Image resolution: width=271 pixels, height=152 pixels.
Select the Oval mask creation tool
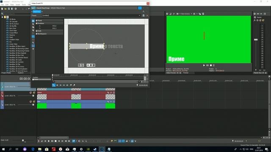(33, 40)
